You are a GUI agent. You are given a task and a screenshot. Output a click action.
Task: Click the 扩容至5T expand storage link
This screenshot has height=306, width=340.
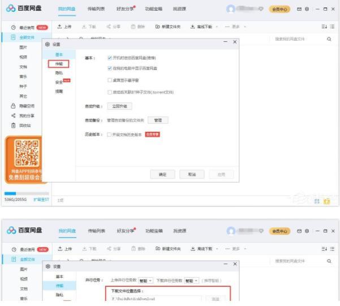pyautogui.click(x=41, y=200)
